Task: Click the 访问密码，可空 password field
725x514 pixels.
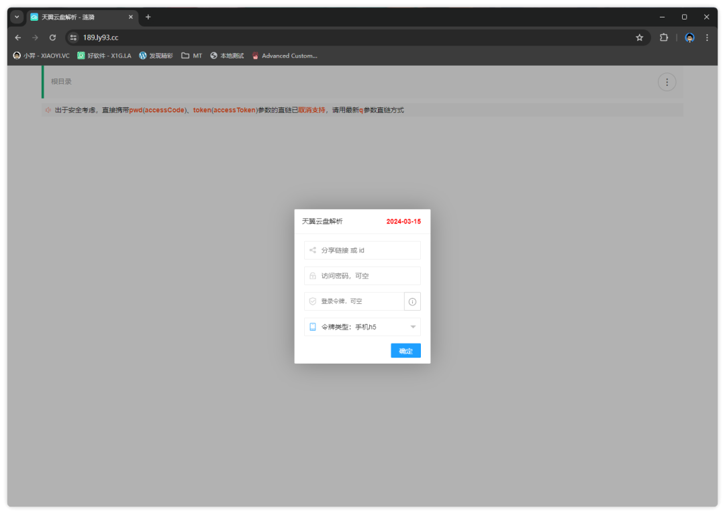Action: 362,276
